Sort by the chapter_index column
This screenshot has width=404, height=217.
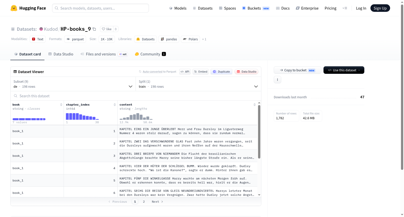[x=115, y=105]
